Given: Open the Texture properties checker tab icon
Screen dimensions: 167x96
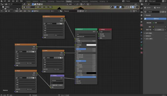Looking at the screenshot, I should pyautogui.click(x=141, y=53).
